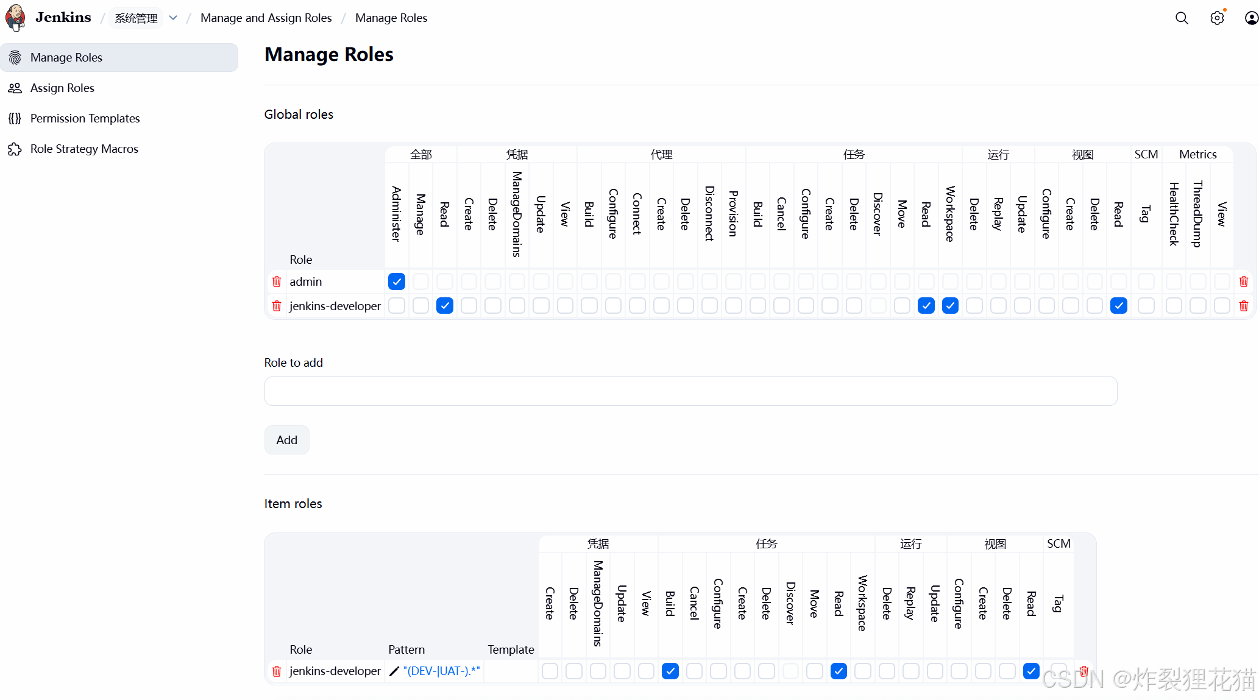1259x700 pixels.
Task: Open the user account icon
Action: (1251, 18)
